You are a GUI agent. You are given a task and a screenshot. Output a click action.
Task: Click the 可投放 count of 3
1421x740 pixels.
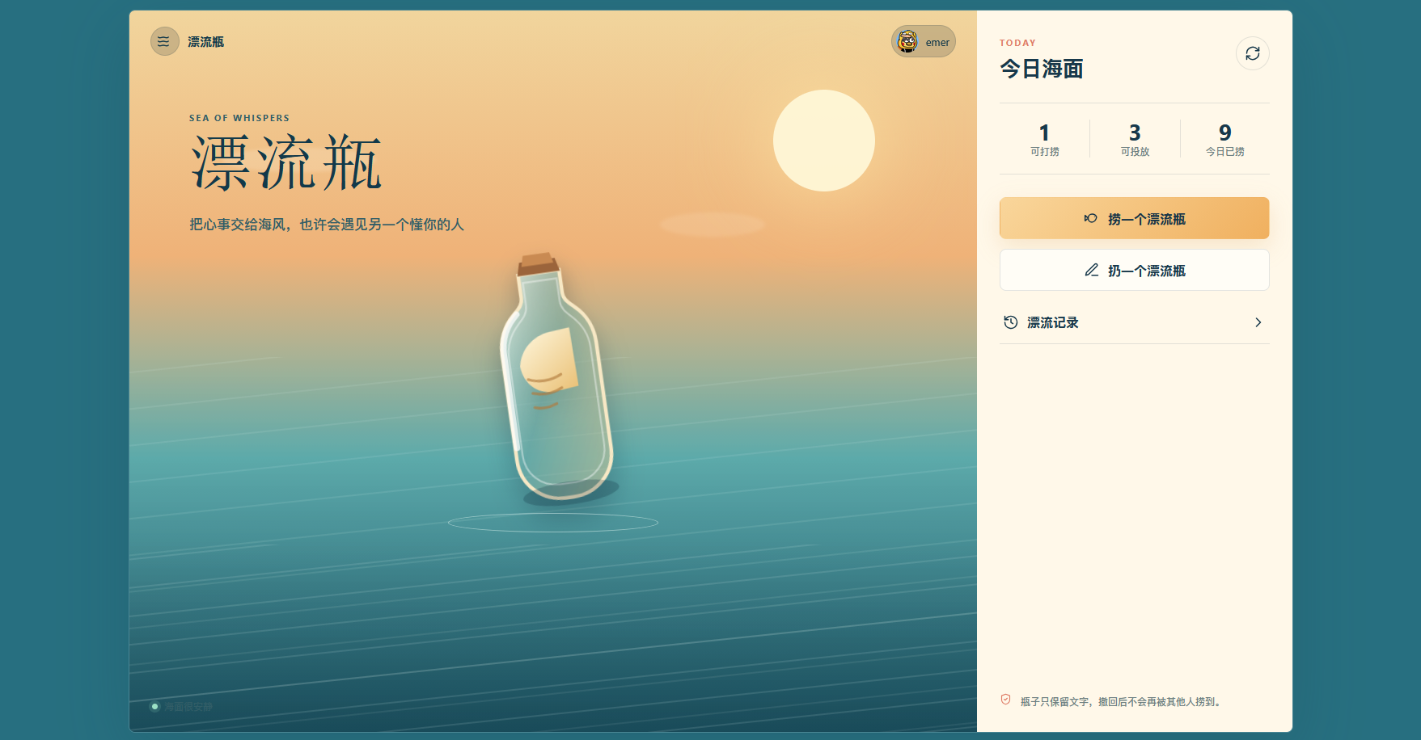[x=1135, y=132]
